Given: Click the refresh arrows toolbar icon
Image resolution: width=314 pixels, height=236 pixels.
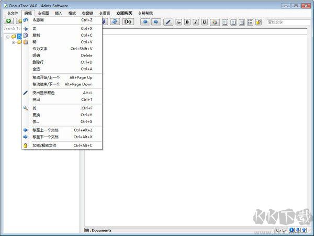Looking at the screenshot, I should pos(115,21).
